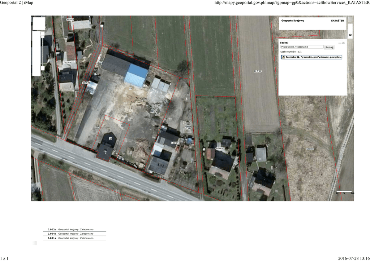
Task: Click the map scale bar
Action: pos(345,192)
